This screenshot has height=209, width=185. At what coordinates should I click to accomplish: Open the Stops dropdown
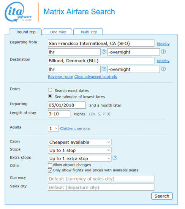click(x=79, y=150)
